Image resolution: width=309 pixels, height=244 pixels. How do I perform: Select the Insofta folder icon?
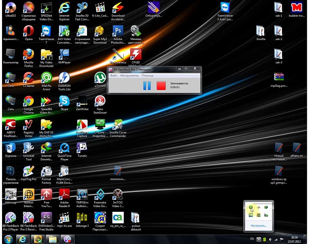point(261,33)
